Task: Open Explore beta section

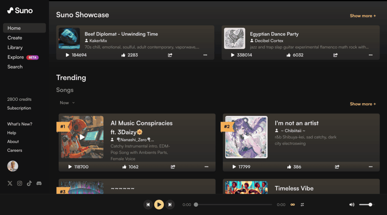Action: pyautogui.click(x=23, y=57)
